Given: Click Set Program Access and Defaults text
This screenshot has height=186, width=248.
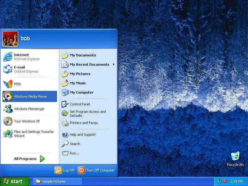Looking at the screenshot, I should [88, 113].
